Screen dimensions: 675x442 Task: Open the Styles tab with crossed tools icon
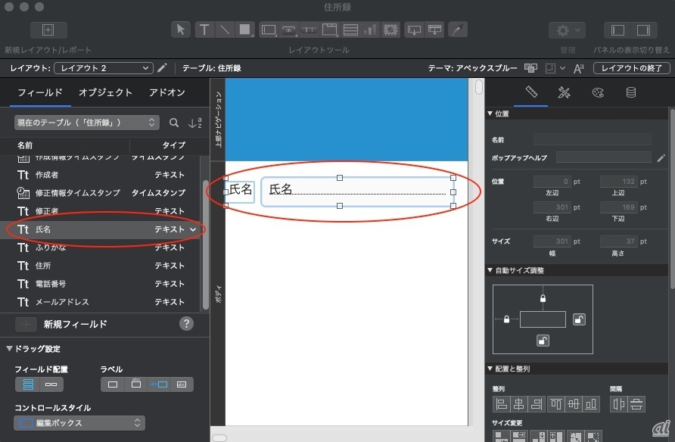click(x=564, y=92)
